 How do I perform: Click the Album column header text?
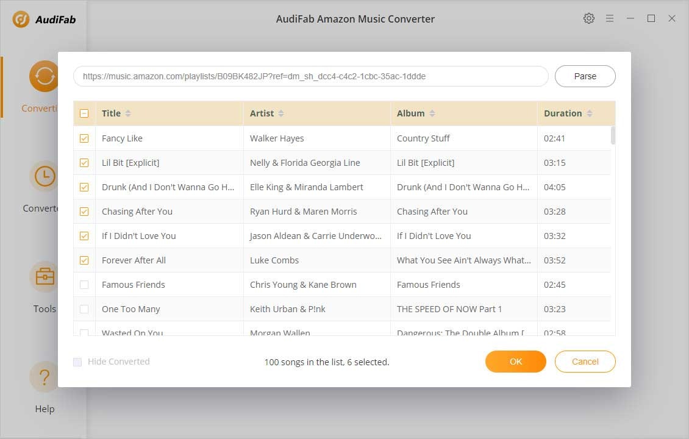pos(411,113)
